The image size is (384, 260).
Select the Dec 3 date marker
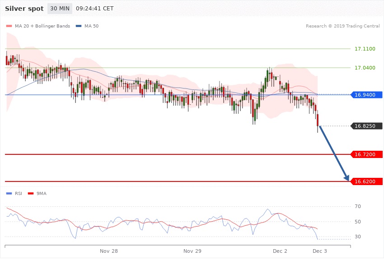point(319,251)
